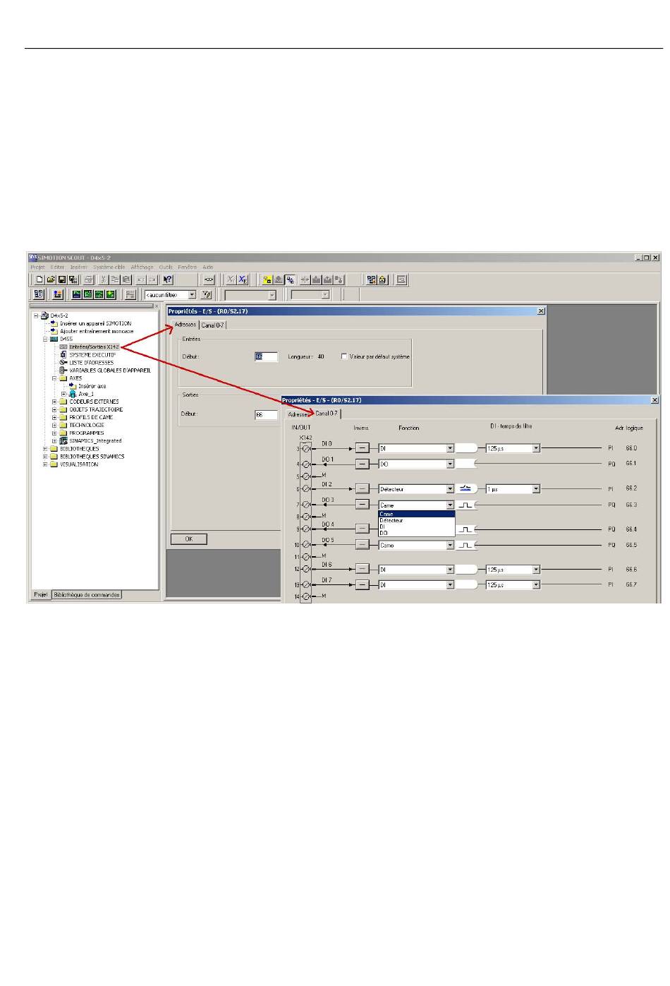Open the filter time dropdown for DI 0
Image resolution: width=670 pixels, height=986 pixels.
tap(536, 448)
